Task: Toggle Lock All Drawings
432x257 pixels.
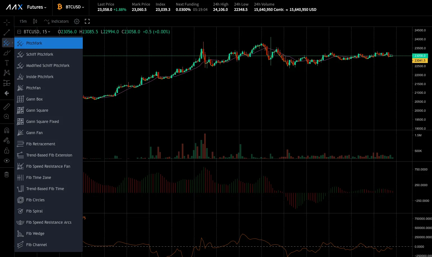Action: (x=7, y=150)
